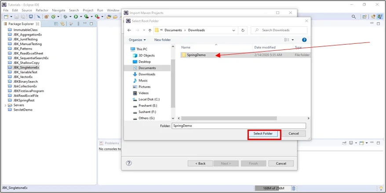Click blue help icon in Select Root Folder
The image size is (386, 193).
(304, 40)
